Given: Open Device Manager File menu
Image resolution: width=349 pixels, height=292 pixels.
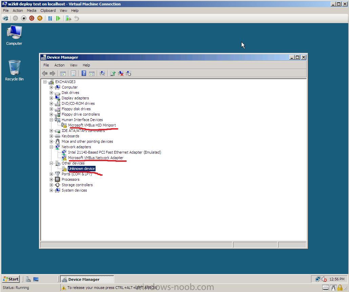Looking at the screenshot, I should [46, 65].
